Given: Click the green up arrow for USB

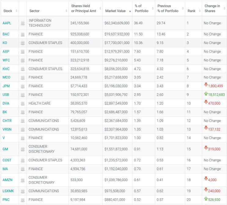Looking at the screenshot, I should coord(206,94).
